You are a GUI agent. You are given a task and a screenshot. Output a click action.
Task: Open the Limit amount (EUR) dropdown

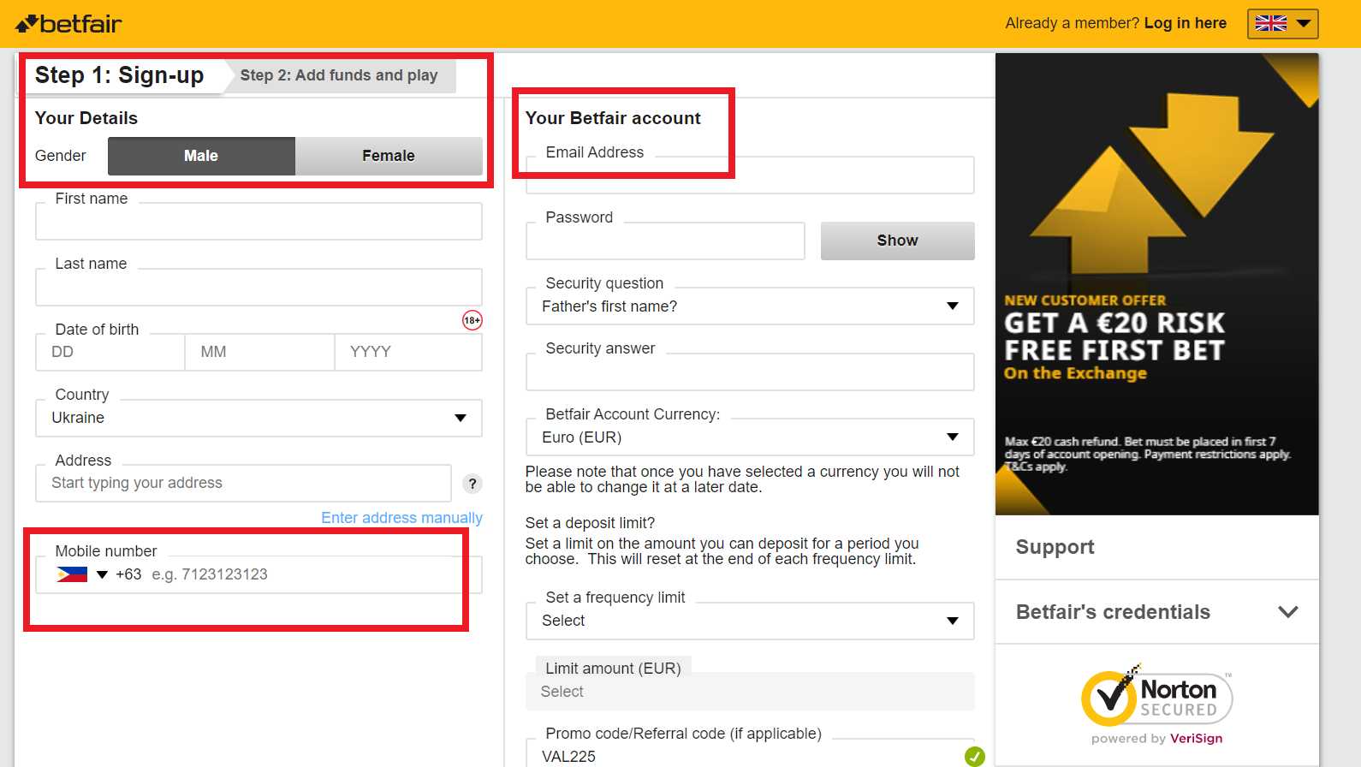pyautogui.click(x=750, y=692)
